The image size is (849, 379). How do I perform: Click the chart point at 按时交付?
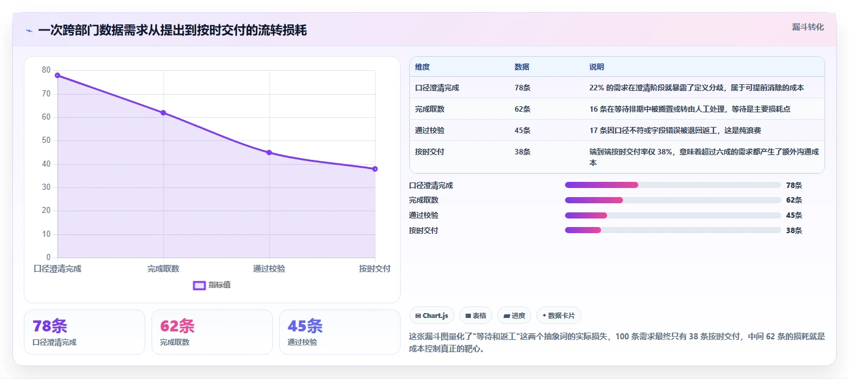375,169
